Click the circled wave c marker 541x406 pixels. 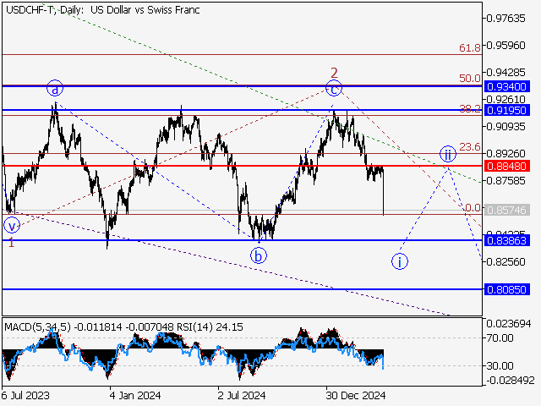[336, 87]
